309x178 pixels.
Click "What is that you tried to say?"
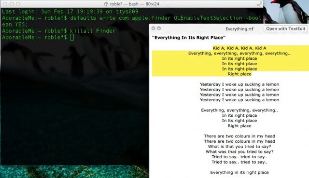239,147
